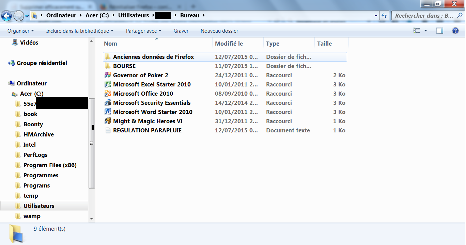Select the REGULATION PARAPLUIE text document icon
This screenshot has height=245, width=466.
coord(108,130)
